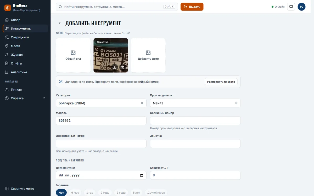Select warranty option 6 мес
314x196 pixels.
pyautogui.click(x=75, y=193)
